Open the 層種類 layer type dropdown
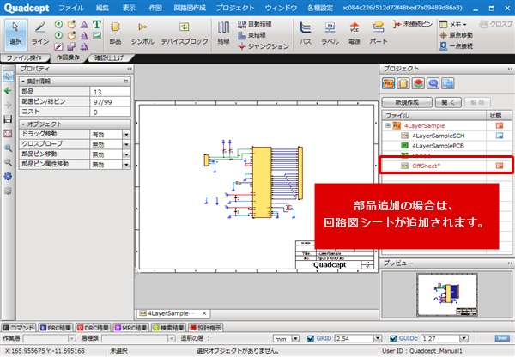Viewport: 515px width, 357px height. [x=172, y=338]
